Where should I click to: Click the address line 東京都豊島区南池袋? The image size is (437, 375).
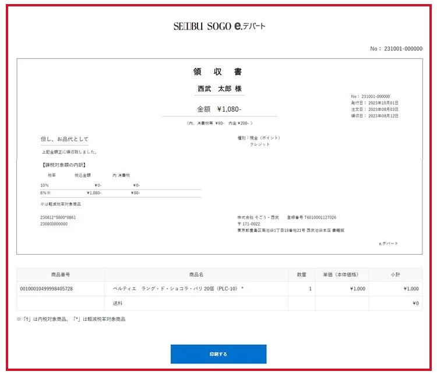coord(291,230)
